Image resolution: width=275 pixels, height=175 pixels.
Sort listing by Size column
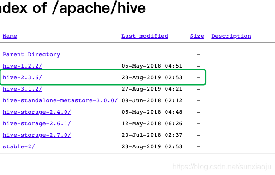(197, 36)
